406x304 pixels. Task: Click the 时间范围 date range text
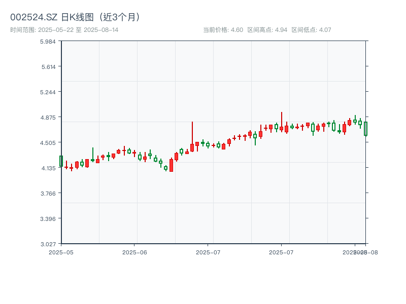64,30
